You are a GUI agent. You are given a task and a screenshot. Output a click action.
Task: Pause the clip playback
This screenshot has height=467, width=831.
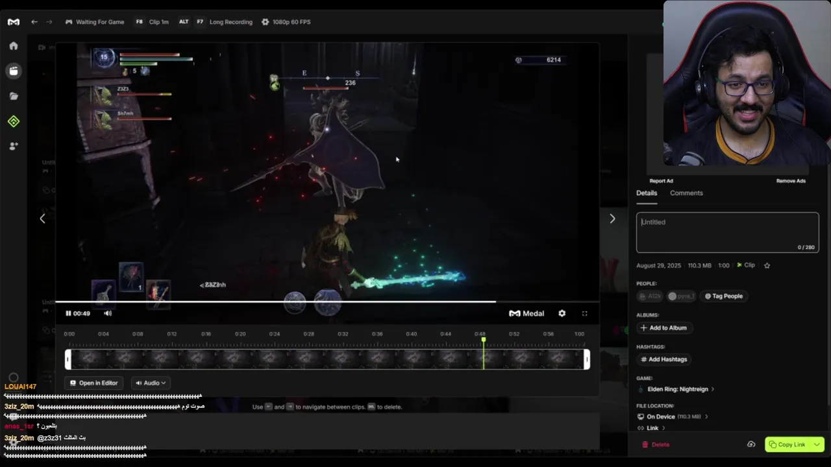68,313
